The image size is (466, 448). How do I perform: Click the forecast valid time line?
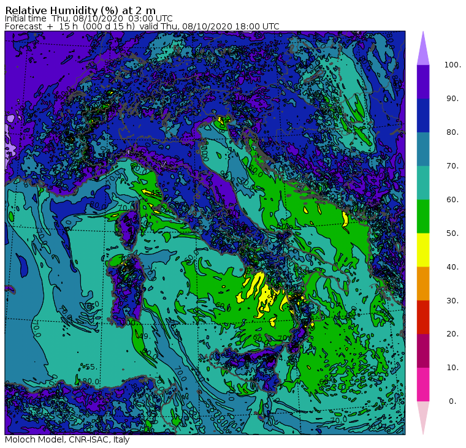point(142,26)
